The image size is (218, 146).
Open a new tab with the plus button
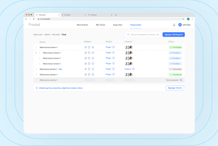[116, 15]
